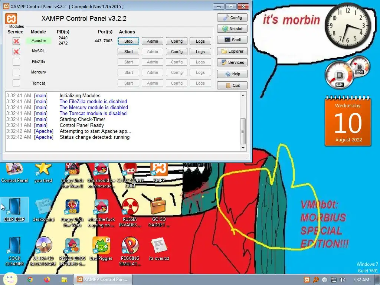View MySQL Logs
The image size is (380, 285).
(200, 52)
